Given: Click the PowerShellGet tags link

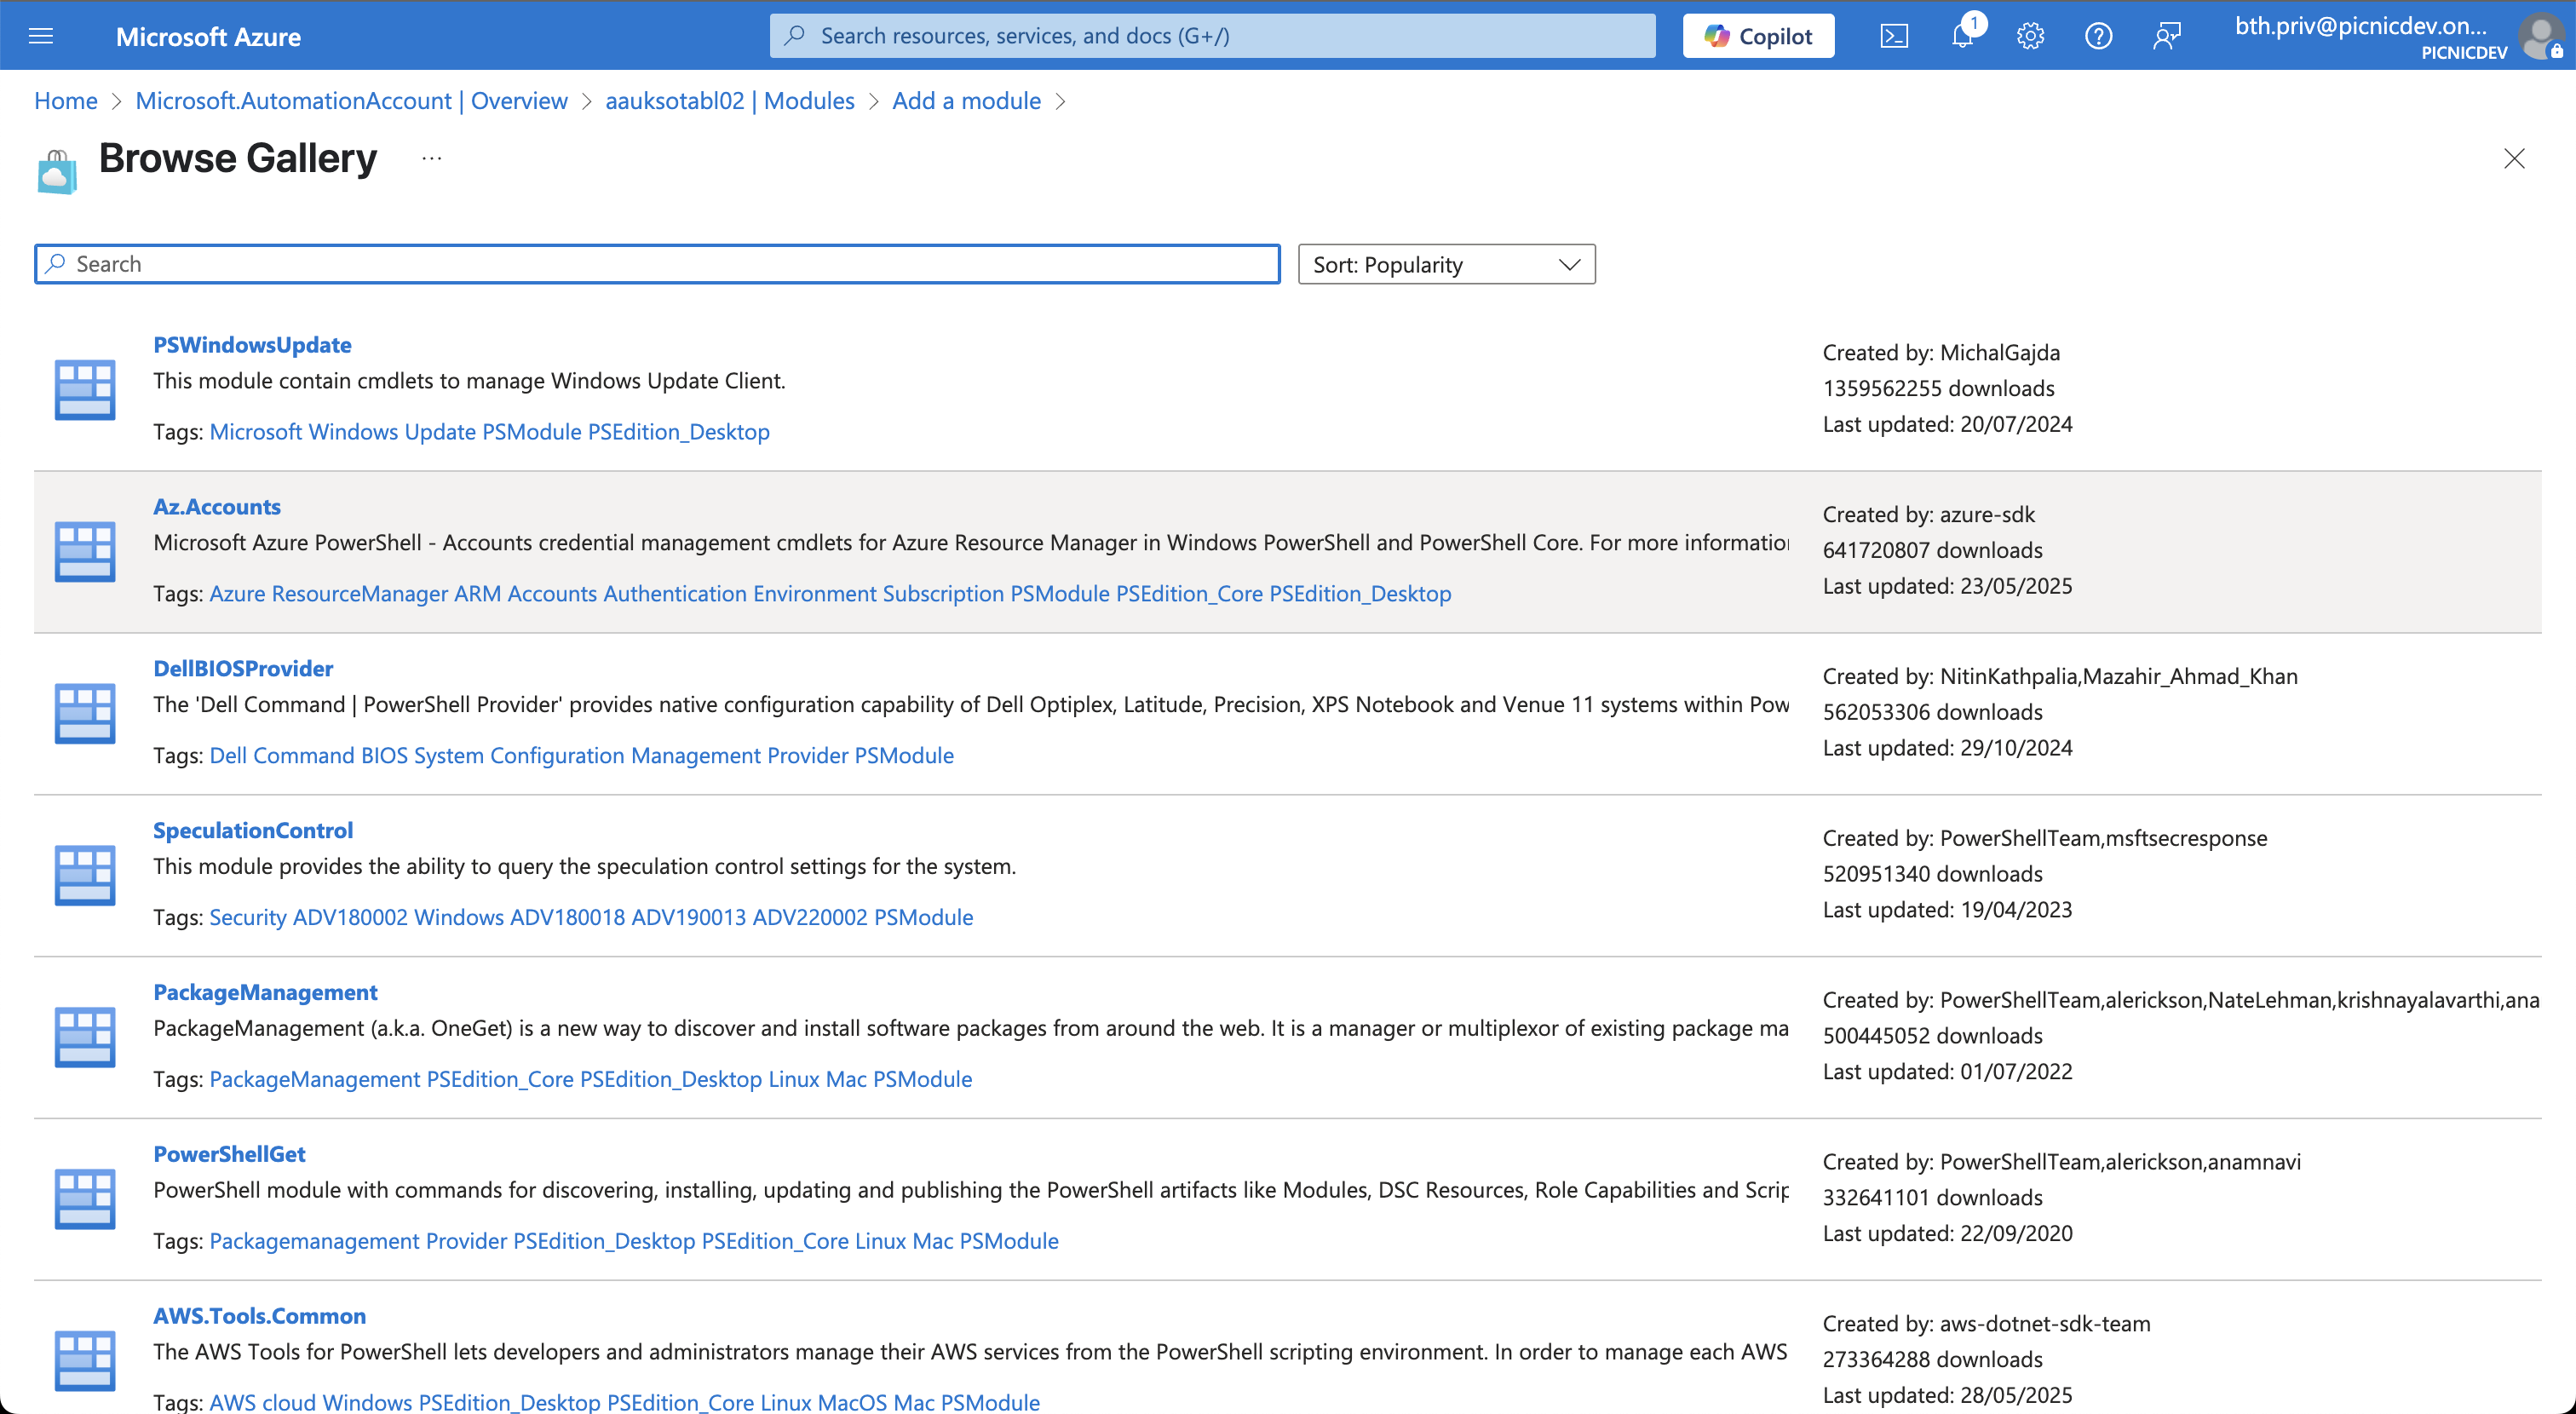Looking at the screenshot, I should tap(634, 1242).
